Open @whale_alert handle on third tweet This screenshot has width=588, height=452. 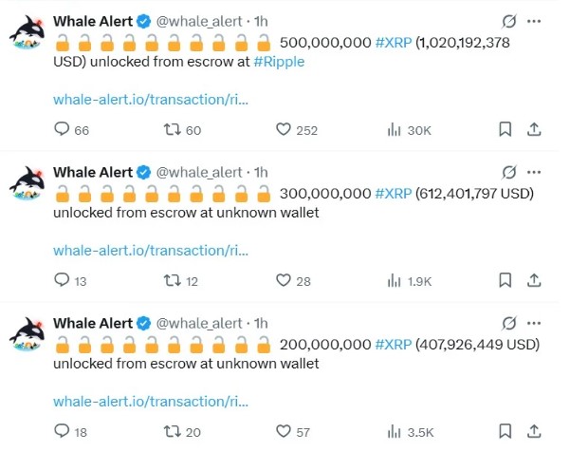[199, 323]
